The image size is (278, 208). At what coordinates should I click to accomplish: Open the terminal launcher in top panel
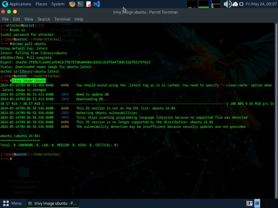point(80,4)
